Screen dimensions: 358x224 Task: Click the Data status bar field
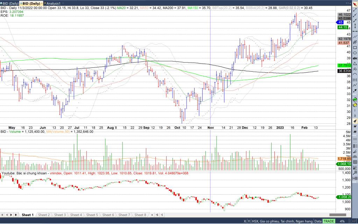(x=318, y=221)
